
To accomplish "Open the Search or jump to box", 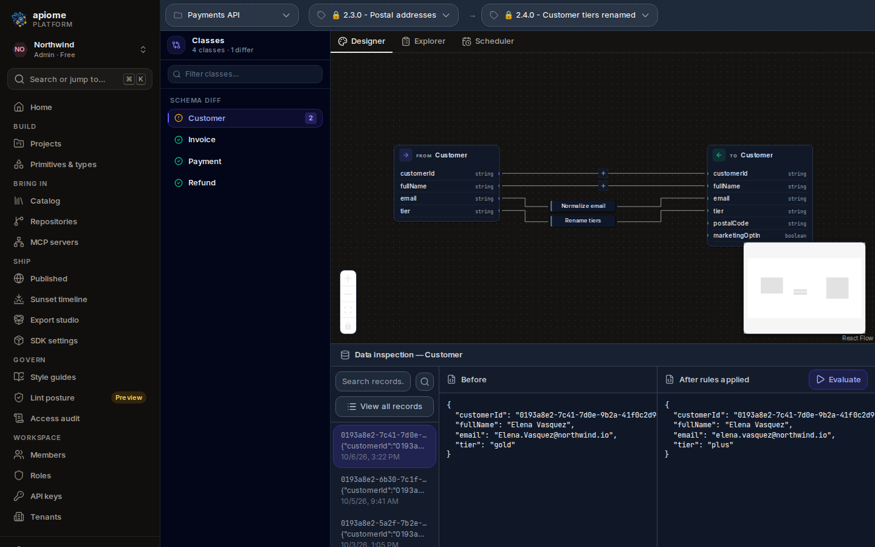I will tap(80, 79).
